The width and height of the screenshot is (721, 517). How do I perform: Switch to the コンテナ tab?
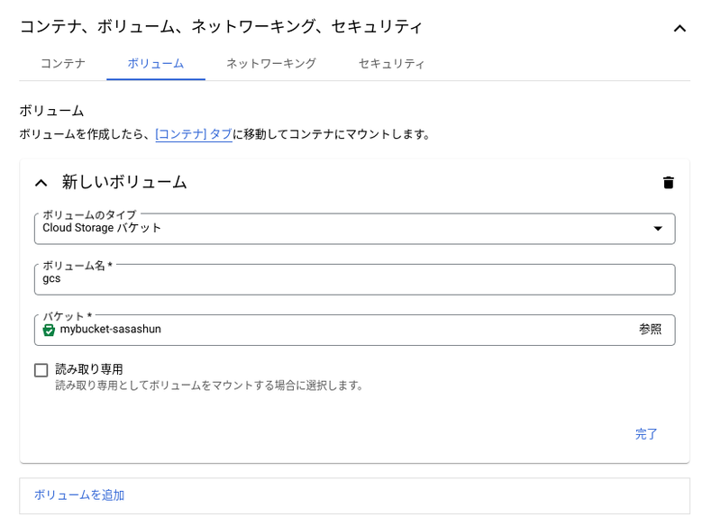(x=63, y=64)
